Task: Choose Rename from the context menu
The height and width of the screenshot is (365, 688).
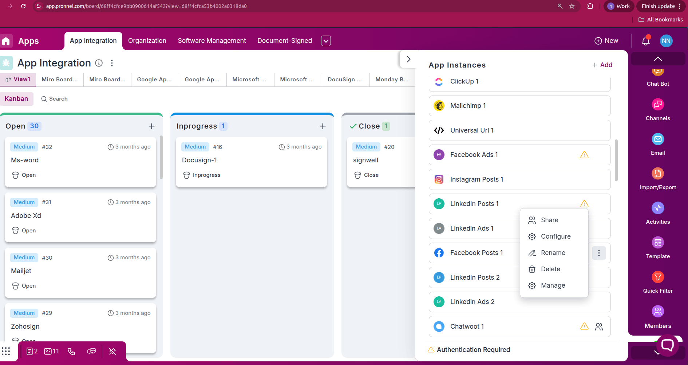Action: 553,253
